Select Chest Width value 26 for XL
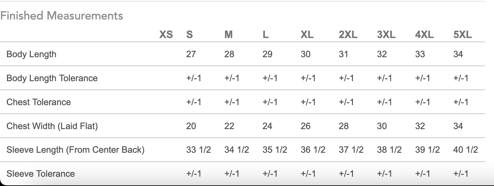 305,126
